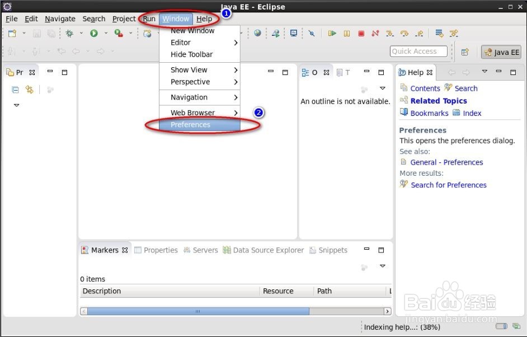Open Help view menu triangle

484,71
